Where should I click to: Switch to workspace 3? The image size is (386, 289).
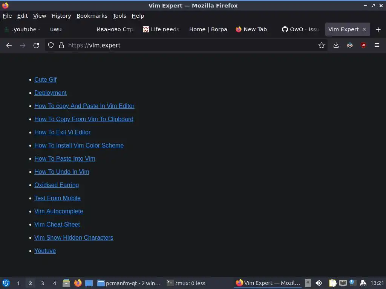[x=42, y=283]
